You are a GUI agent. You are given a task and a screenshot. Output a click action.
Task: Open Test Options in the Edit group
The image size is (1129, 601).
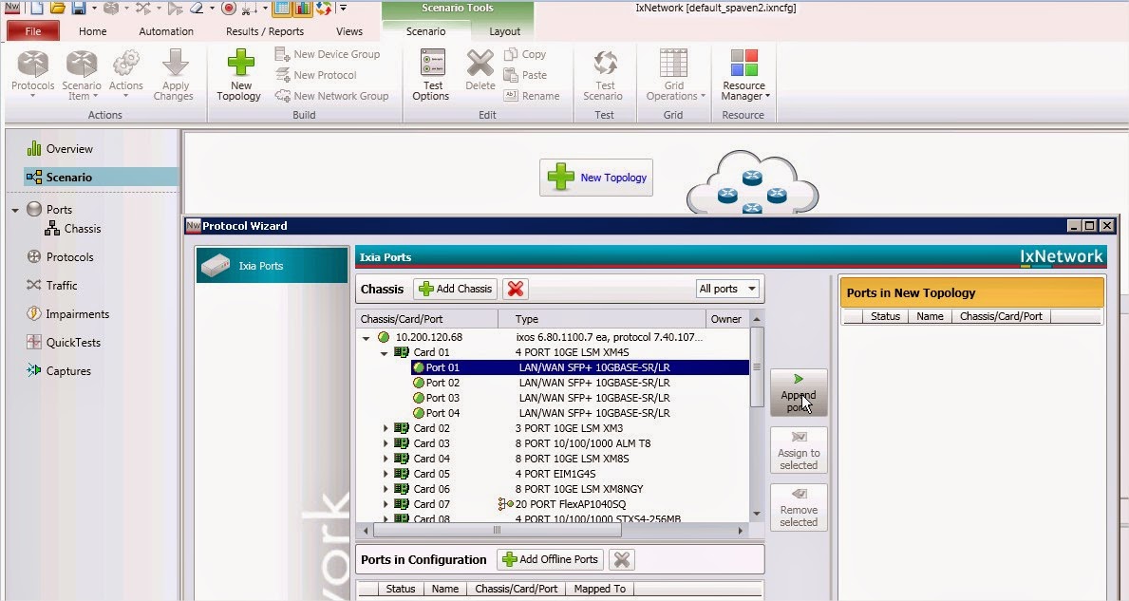click(x=432, y=76)
